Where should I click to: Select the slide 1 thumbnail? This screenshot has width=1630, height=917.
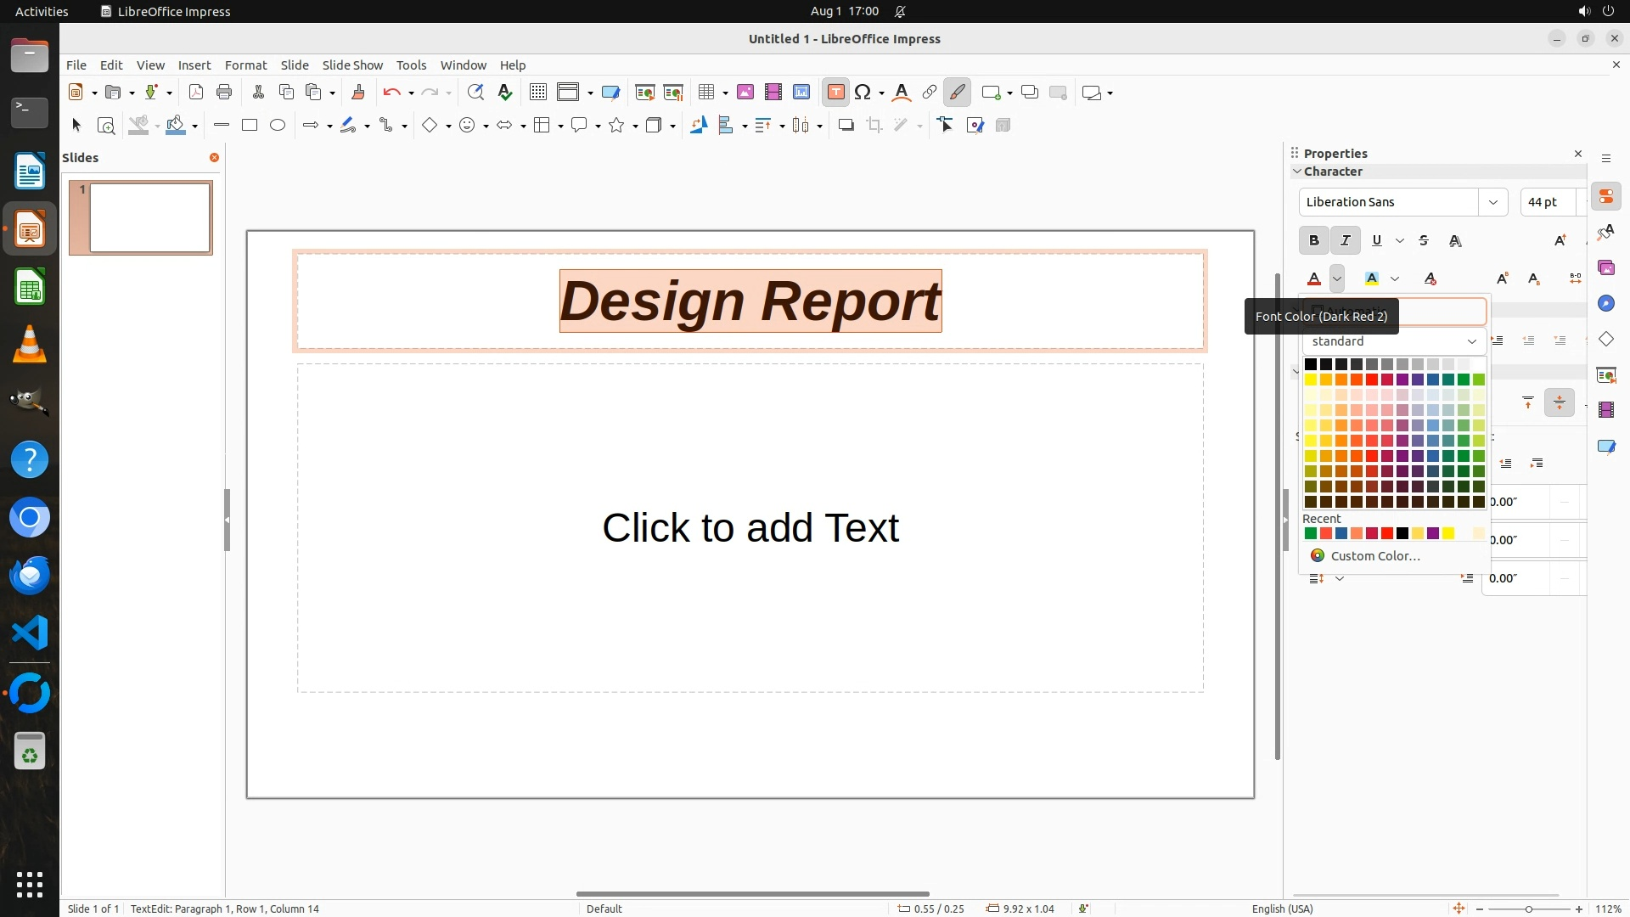pyautogui.click(x=150, y=218)
